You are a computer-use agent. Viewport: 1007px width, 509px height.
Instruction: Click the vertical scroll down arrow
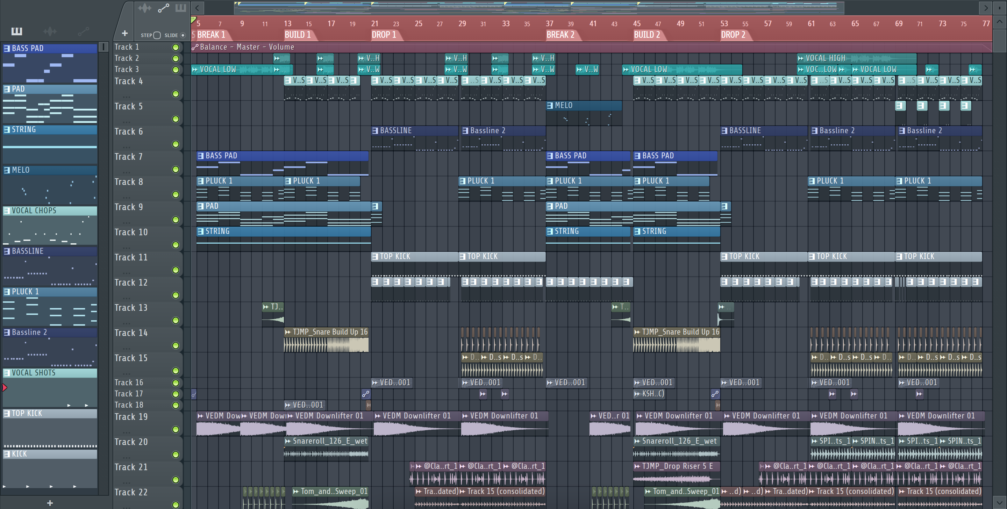999,502
